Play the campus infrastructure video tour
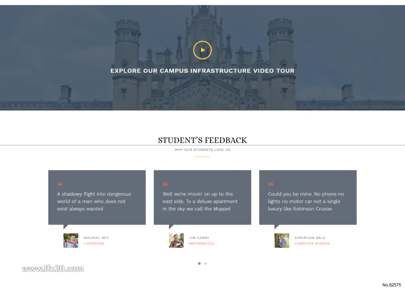Viewport: 405px width, 288px height. [202, 50]
